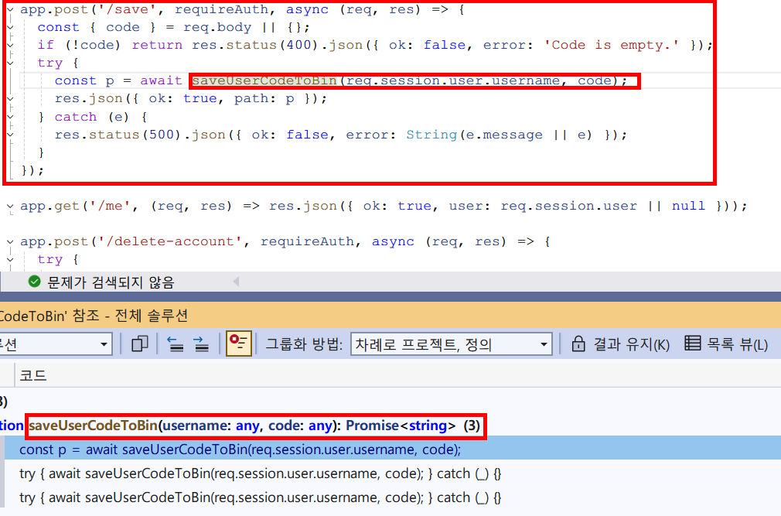Click 'Promise<string>' in the definition row
The width and height of the screenshot is (781, 516).
tap(401, 425)
